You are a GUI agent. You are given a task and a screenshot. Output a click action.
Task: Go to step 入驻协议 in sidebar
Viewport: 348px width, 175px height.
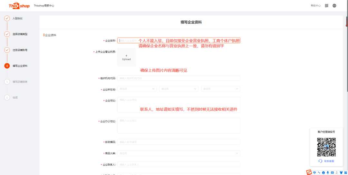coord(17,18)
